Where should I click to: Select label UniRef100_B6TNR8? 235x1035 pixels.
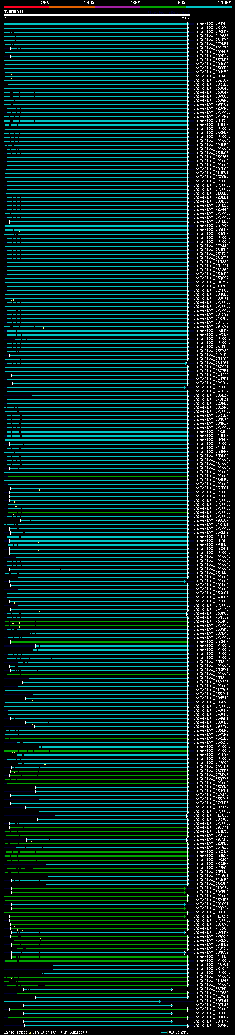click(x=211, y=60)
